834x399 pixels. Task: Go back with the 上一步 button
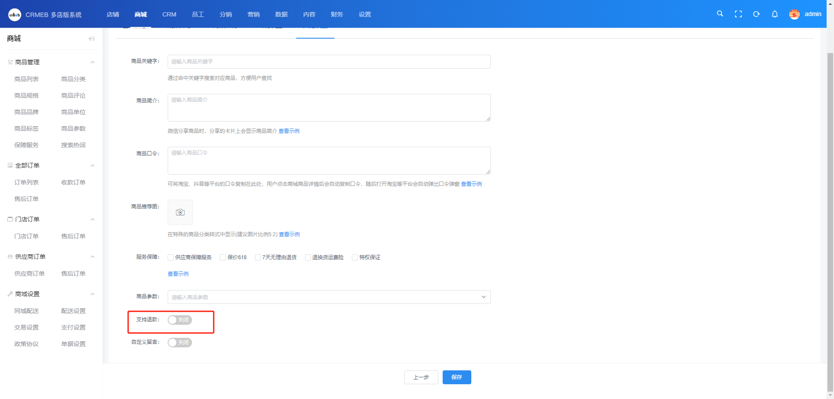[x=421, y=377]
